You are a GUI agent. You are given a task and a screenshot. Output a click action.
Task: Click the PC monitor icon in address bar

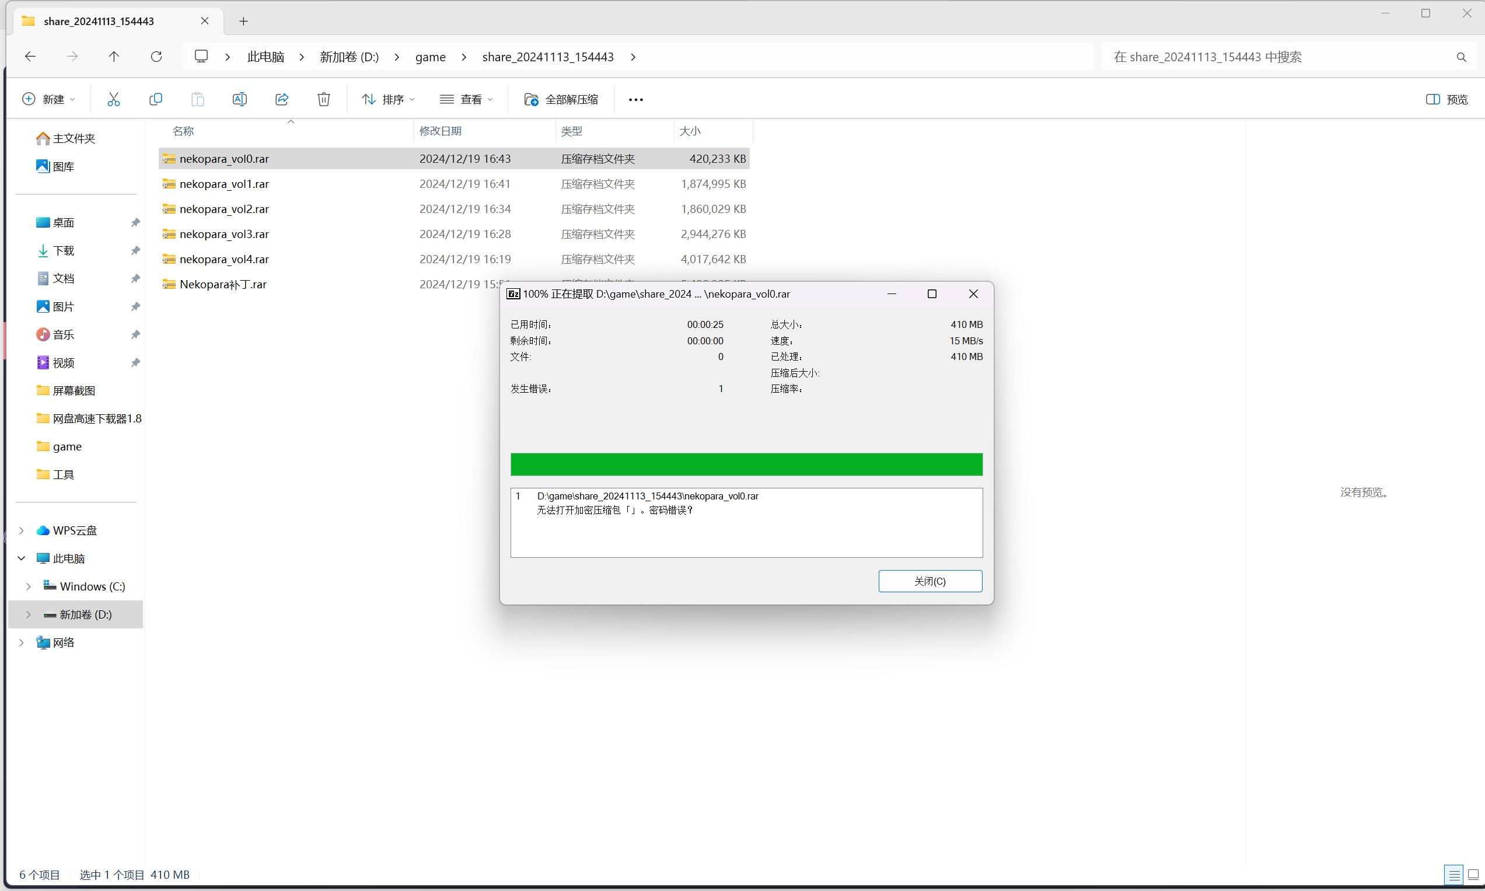[x=201, y=57]
